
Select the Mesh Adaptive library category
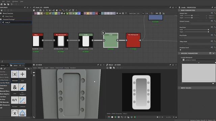coord(5,94)
